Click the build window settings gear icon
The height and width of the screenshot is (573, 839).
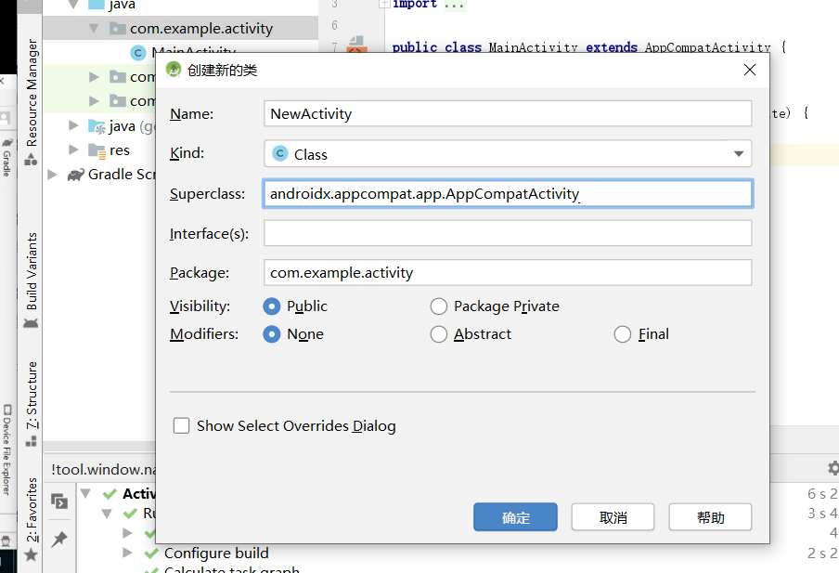833,468
